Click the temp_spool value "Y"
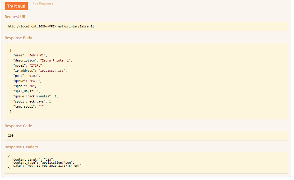This screenshot has width=294, height=180. coord(41,106)
